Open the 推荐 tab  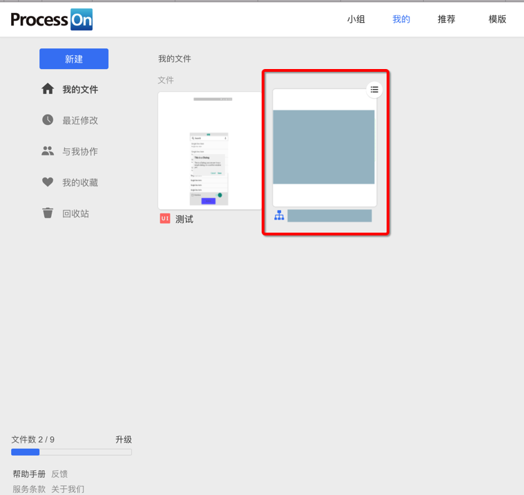pos(447,19)
